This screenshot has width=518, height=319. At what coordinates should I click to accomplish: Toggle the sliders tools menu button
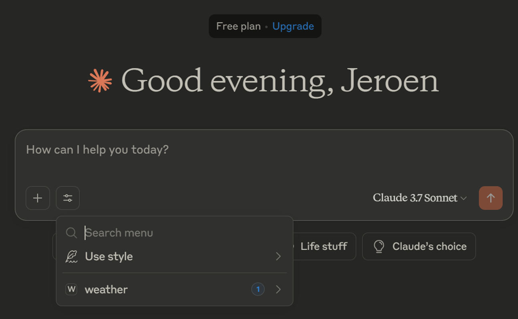coord(68,198)
